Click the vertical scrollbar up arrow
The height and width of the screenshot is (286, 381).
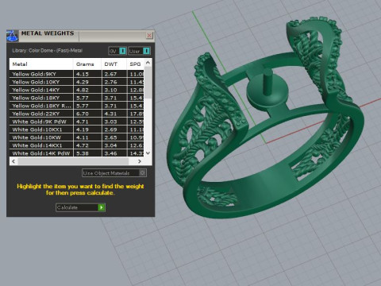click(148, 63)
